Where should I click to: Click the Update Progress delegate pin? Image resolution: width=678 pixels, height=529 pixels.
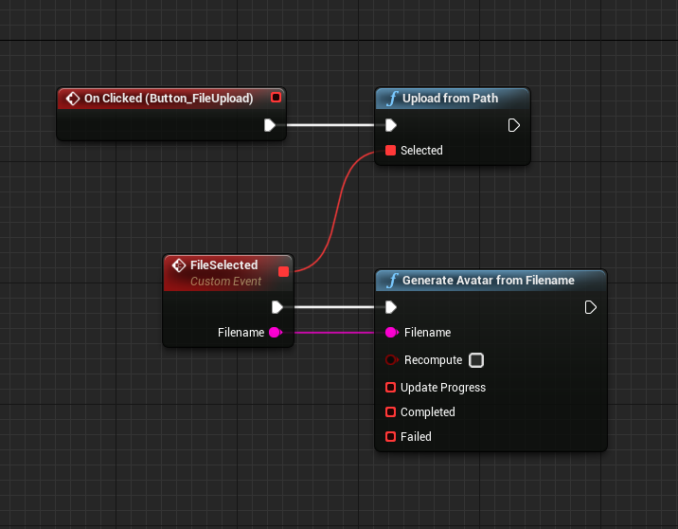pos(390,388)
